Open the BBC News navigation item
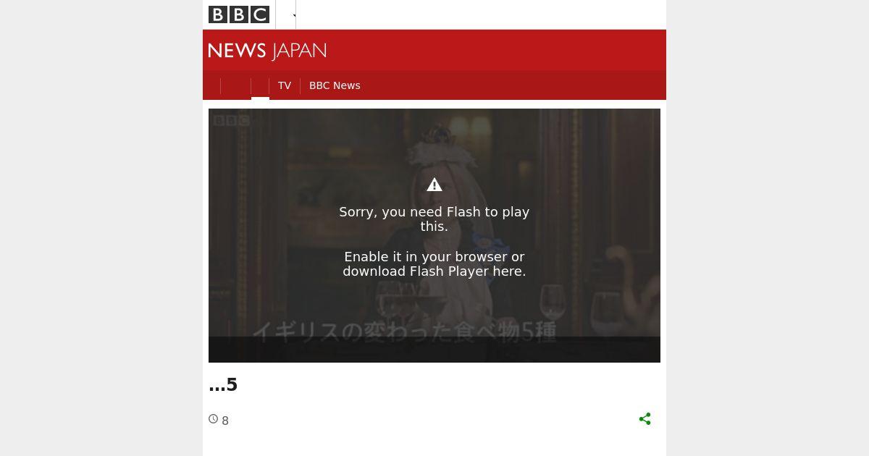The height and width of the screenshot is (456, 869). tap(335, 85)
